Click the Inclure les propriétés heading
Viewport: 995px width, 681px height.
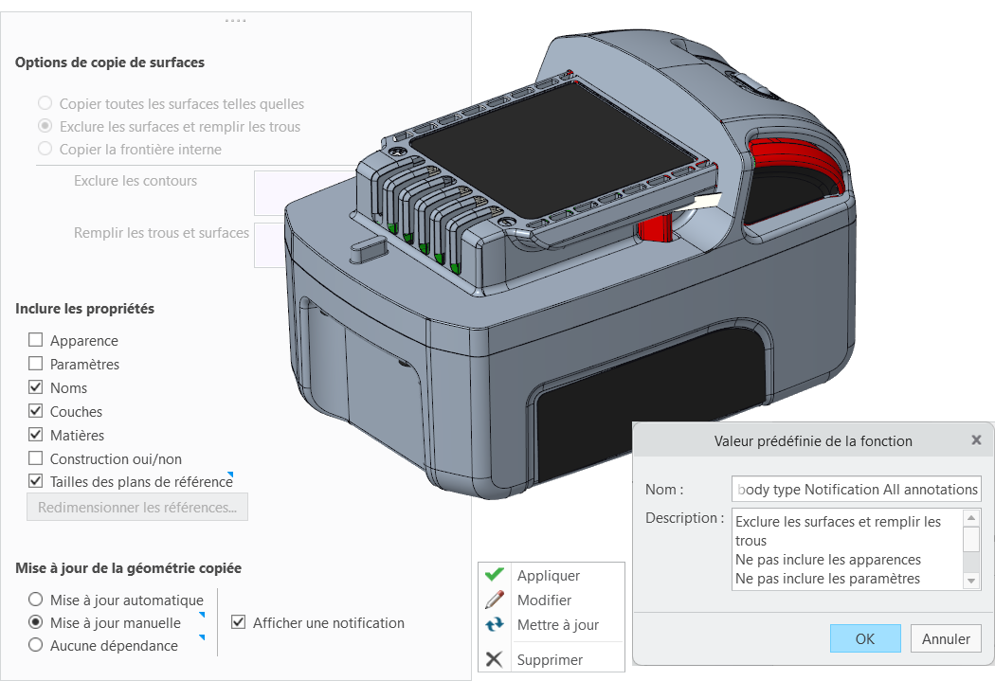coord(85,308)
